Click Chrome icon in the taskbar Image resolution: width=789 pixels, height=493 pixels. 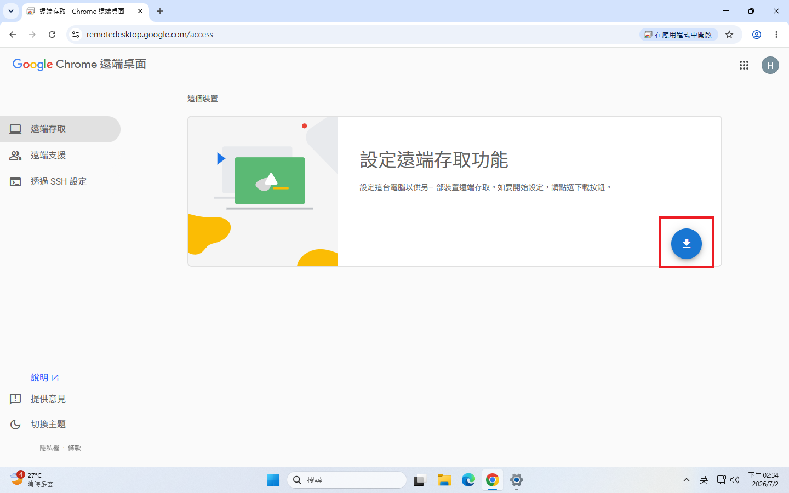click(492, 480)
